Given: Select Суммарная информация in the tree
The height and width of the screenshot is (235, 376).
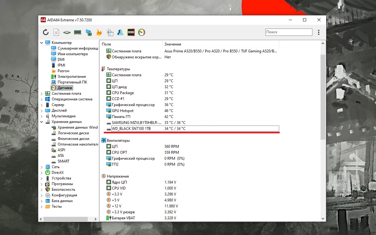Looking at the screenshot, I should [x=74, y=48].
